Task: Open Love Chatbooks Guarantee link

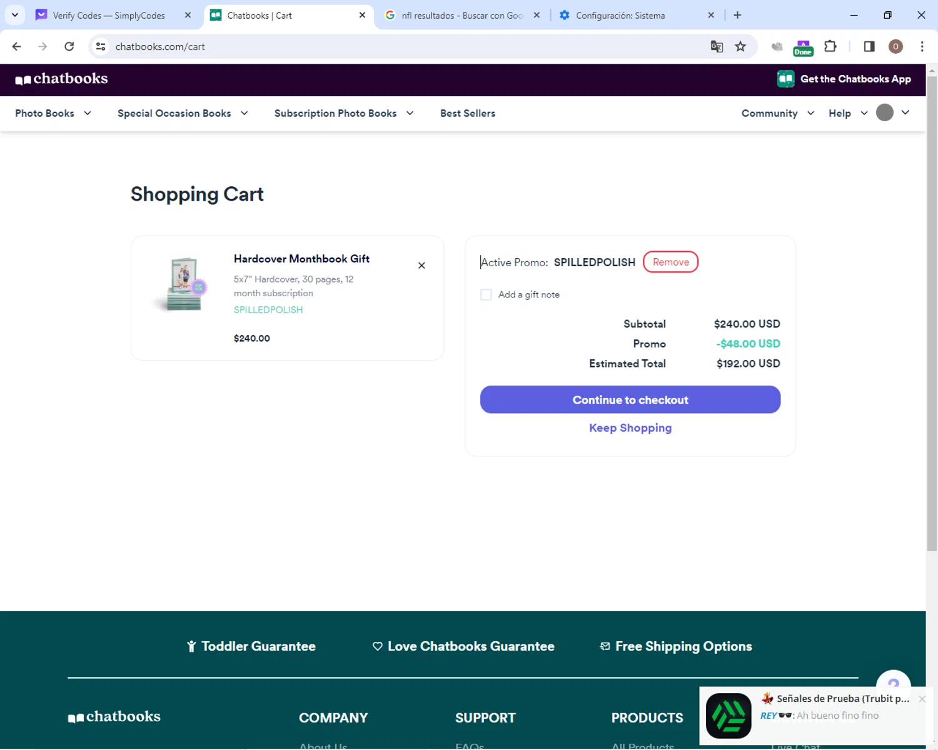Action: [x=463, y=646]
